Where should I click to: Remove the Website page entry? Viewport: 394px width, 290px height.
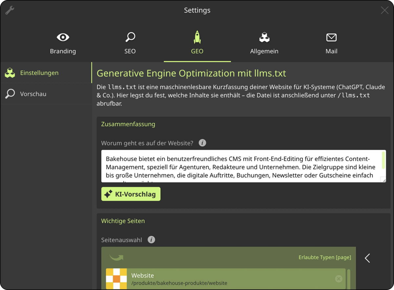[339, 279]
